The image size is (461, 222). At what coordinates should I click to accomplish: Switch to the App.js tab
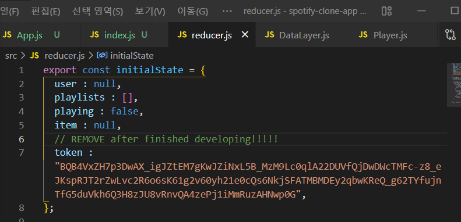[40, 35]
